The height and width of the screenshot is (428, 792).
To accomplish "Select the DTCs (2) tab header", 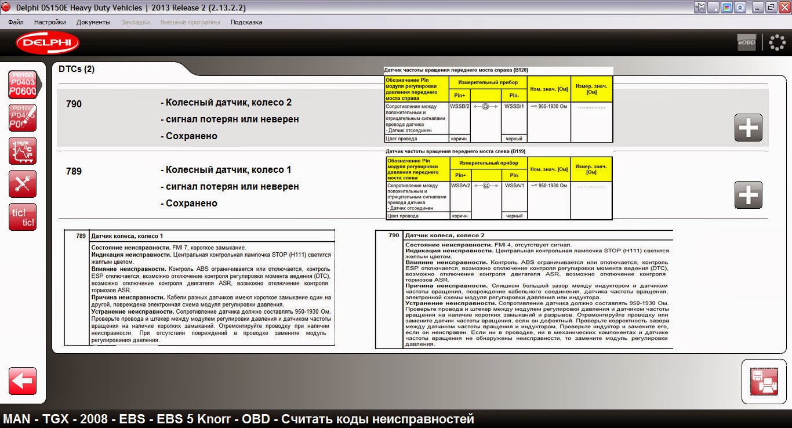I will [77, 69].
